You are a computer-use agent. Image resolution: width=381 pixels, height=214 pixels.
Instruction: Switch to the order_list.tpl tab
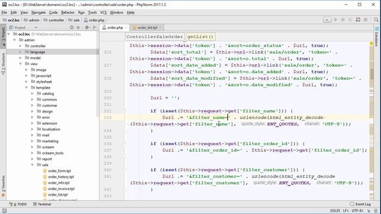[147, 28]
